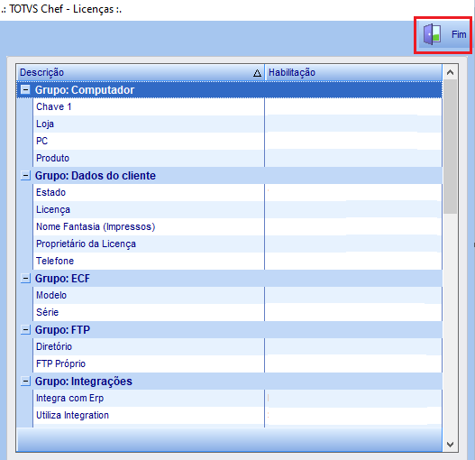
Task: Select the Proprietário da Licença row
Action: pos(238,244)
